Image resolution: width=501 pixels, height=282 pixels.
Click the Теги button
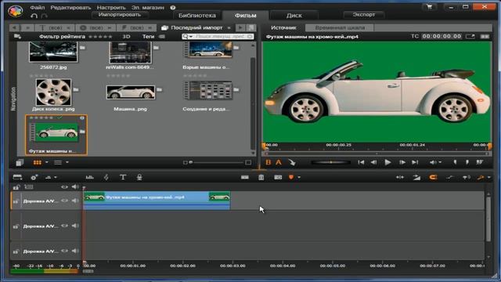pos(148,37)
